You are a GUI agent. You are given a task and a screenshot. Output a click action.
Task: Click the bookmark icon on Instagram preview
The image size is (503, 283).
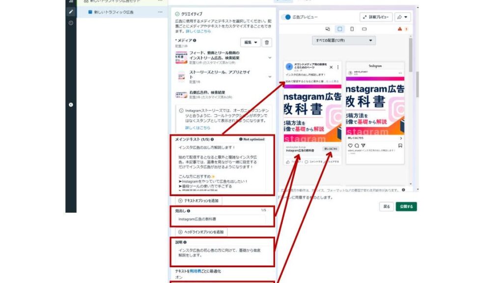pos(400,145)
